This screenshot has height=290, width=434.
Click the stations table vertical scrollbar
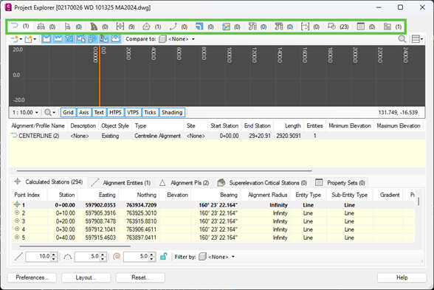click(x=418, y=201)
